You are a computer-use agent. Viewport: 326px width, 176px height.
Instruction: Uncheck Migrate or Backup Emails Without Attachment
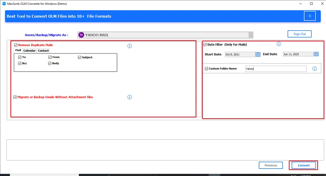click(x=15, y=97)
